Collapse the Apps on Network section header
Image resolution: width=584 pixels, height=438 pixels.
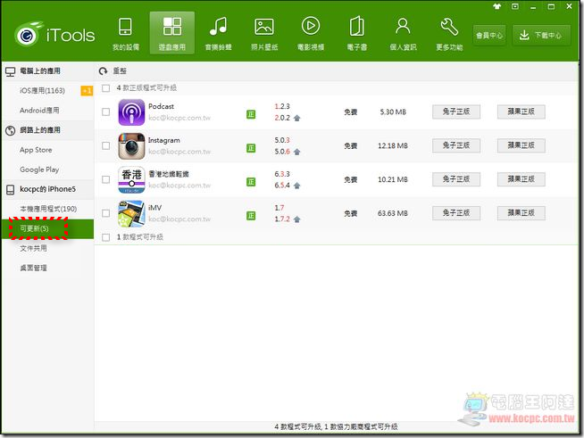click(47, 130)
